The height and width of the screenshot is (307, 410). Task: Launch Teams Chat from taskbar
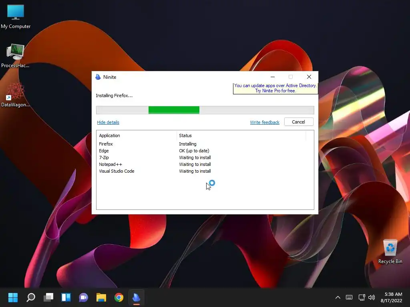point(84,297)
